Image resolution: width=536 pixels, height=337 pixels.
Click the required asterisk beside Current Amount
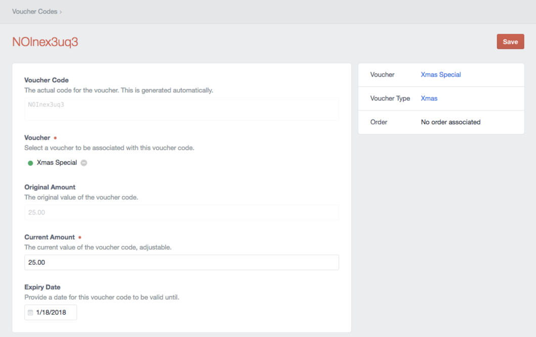point(79,237)
